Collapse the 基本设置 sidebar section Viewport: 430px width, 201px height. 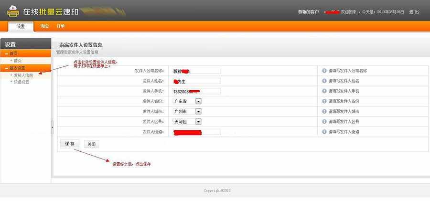7,68
